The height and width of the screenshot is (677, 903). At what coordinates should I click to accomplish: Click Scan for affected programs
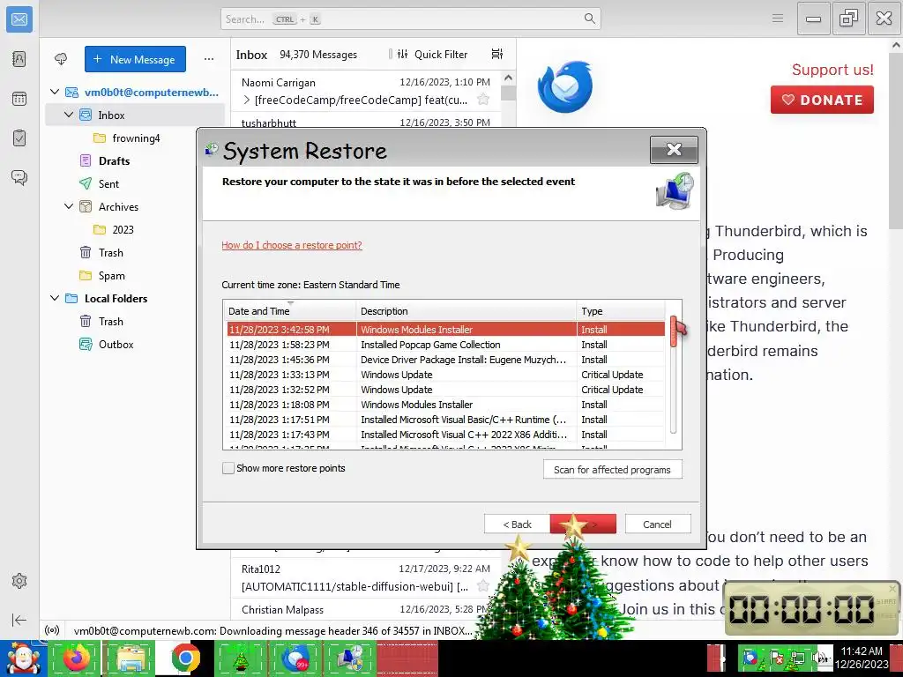[x=612, y=470]
